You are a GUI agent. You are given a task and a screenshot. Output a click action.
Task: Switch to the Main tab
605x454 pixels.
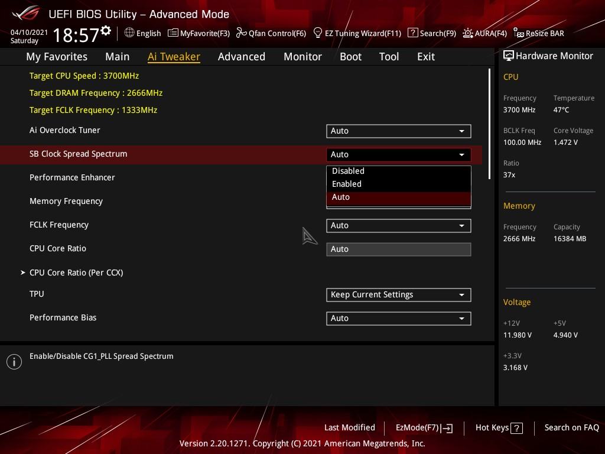(x=118, y=57)
